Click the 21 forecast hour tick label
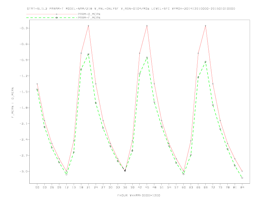 pos(88,187)
